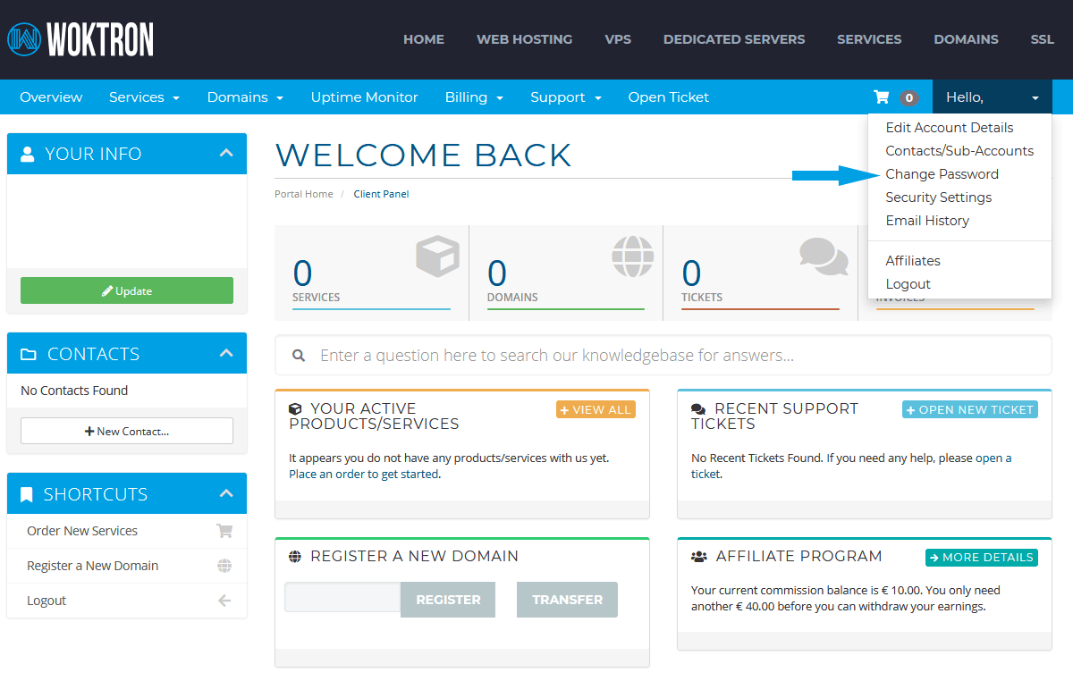Go to Home in top navigation
1073x681 pixels.
coord(424,39)
